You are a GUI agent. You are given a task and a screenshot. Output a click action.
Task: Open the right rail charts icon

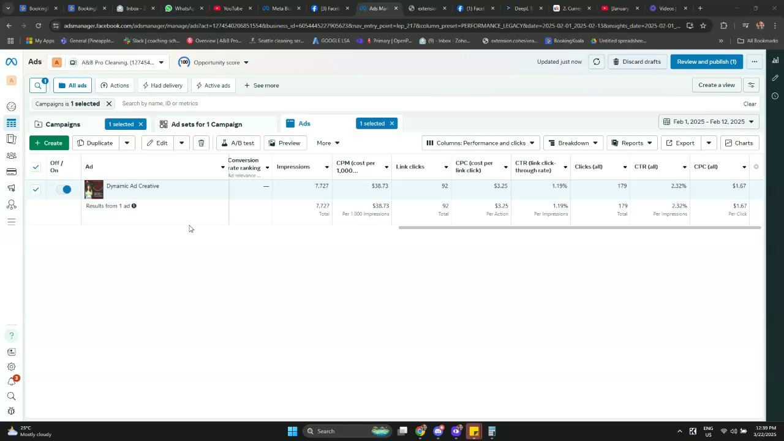pos(775,60)
